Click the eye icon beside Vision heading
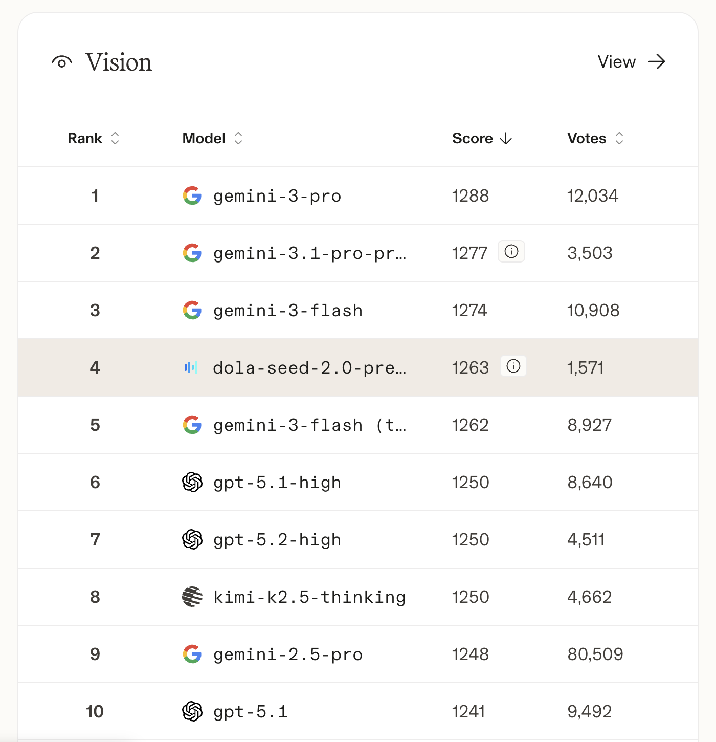 (x=62, y=62)
